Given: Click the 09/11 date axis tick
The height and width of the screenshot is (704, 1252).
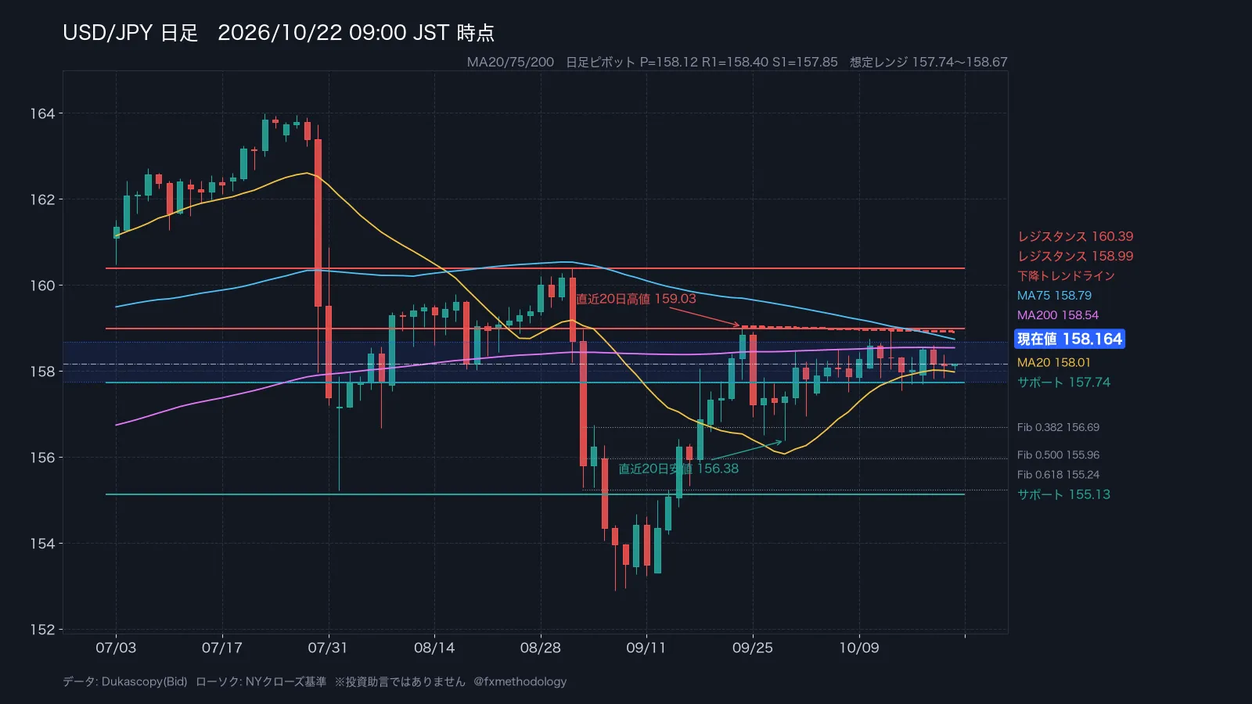Looking at the screenshot, I should point(646,648).
